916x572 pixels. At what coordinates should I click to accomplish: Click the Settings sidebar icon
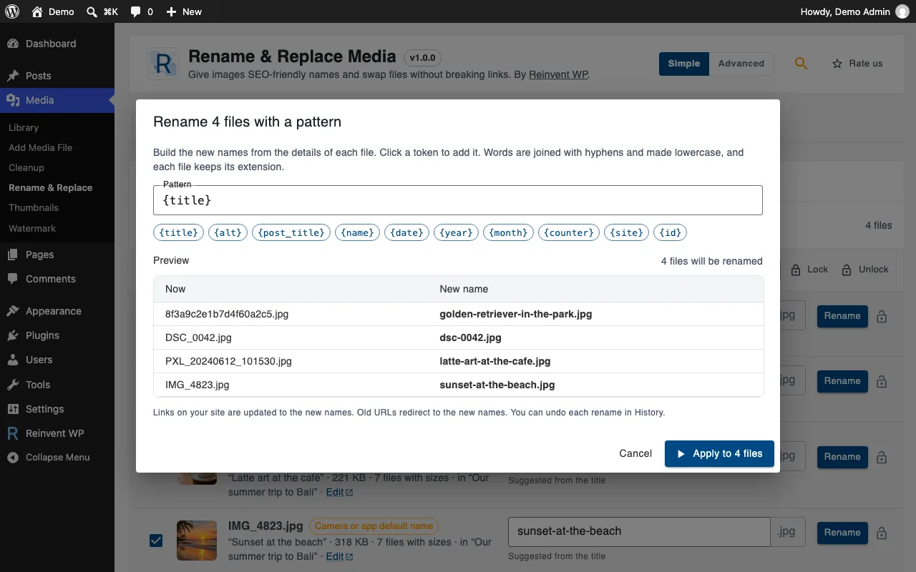coord(13,409)
